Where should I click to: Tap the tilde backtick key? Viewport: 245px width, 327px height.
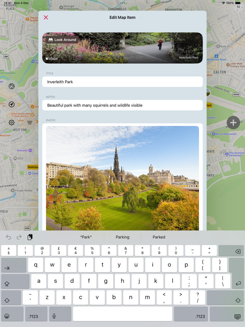tap(31, 298)
